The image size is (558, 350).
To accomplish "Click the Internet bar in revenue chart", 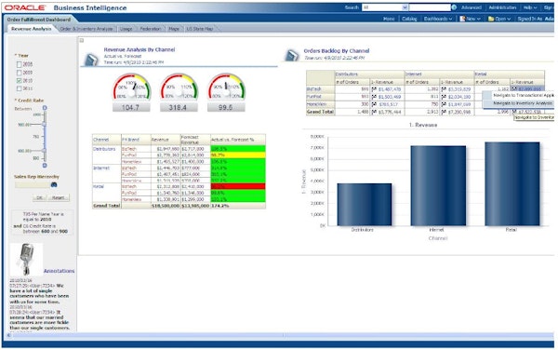I will pos(438,185).
